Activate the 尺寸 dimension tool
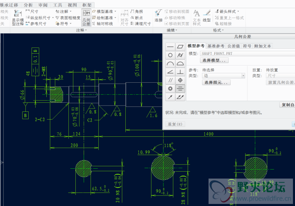This screenshot has width=295, height=206. coord(32,11)
